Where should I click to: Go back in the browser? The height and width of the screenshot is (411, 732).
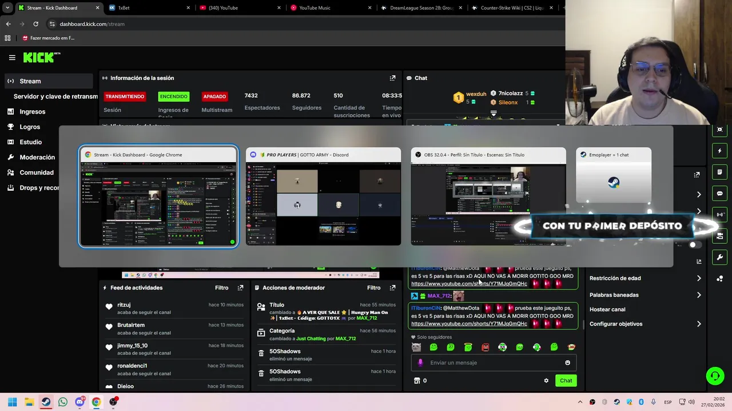pyautogui.click(x=8, y=24)
